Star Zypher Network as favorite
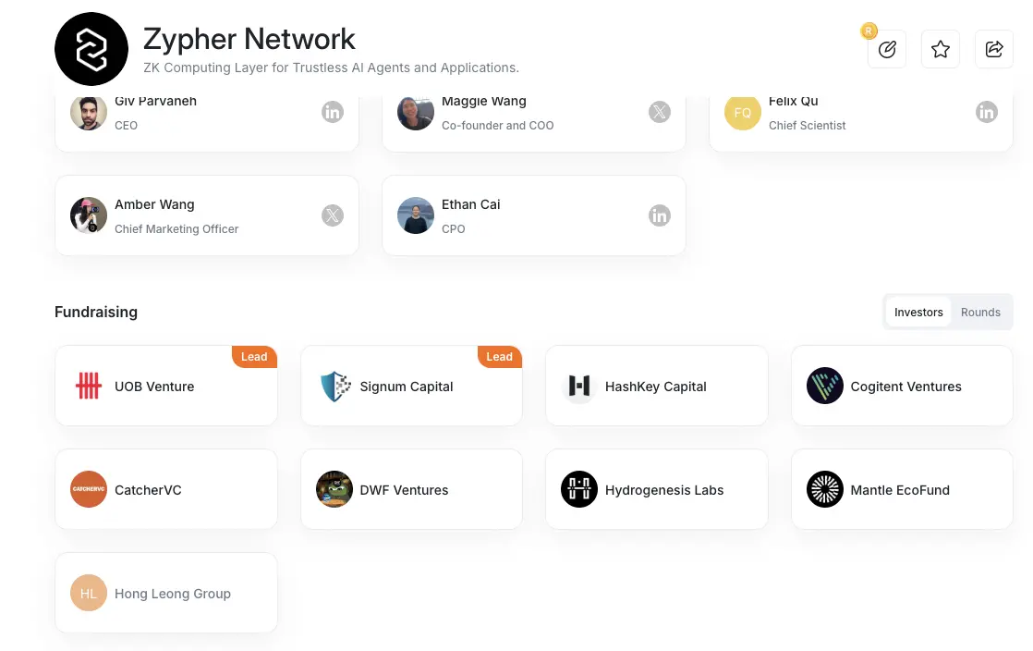 (x=941, y=50)
